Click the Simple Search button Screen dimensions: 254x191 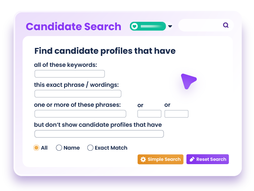pos(160,159)
